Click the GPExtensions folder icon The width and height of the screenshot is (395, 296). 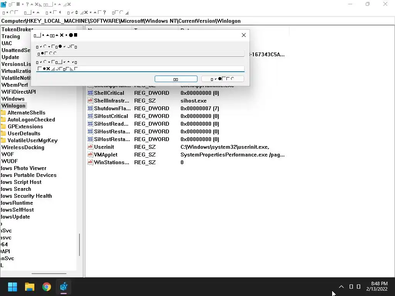coord(3,126)
